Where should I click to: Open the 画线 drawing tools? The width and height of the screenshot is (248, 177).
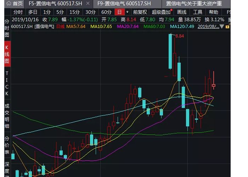[x=181, y=12]
